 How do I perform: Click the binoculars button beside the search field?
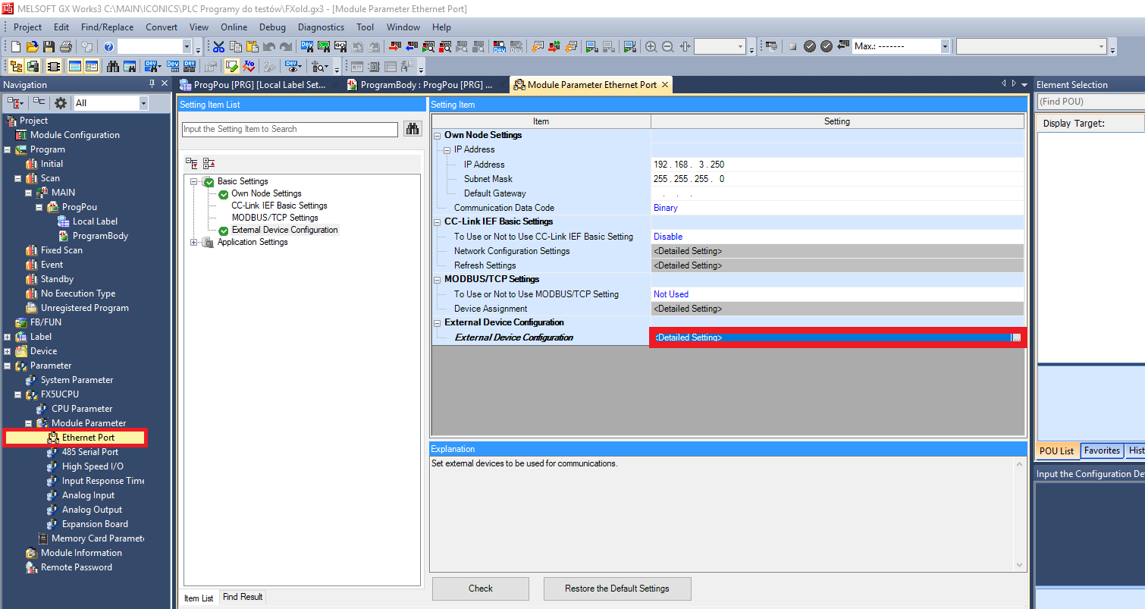tap(413, 129)
